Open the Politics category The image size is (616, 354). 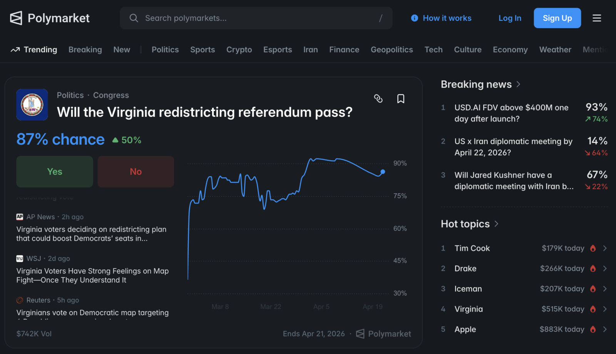165,50
